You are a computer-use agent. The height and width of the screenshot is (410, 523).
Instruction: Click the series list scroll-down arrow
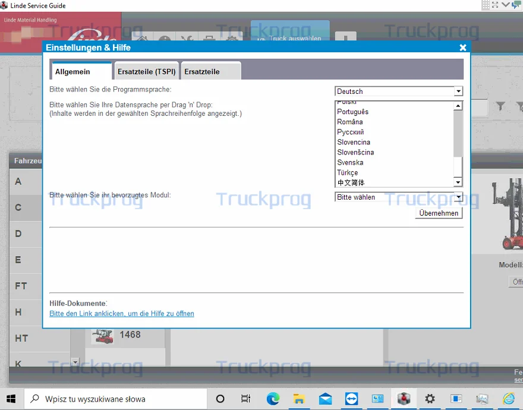(75, 362)
